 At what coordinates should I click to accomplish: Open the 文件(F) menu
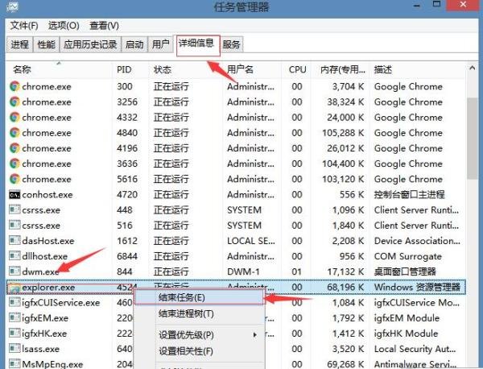pyautogui.click(x=24, y=26)
